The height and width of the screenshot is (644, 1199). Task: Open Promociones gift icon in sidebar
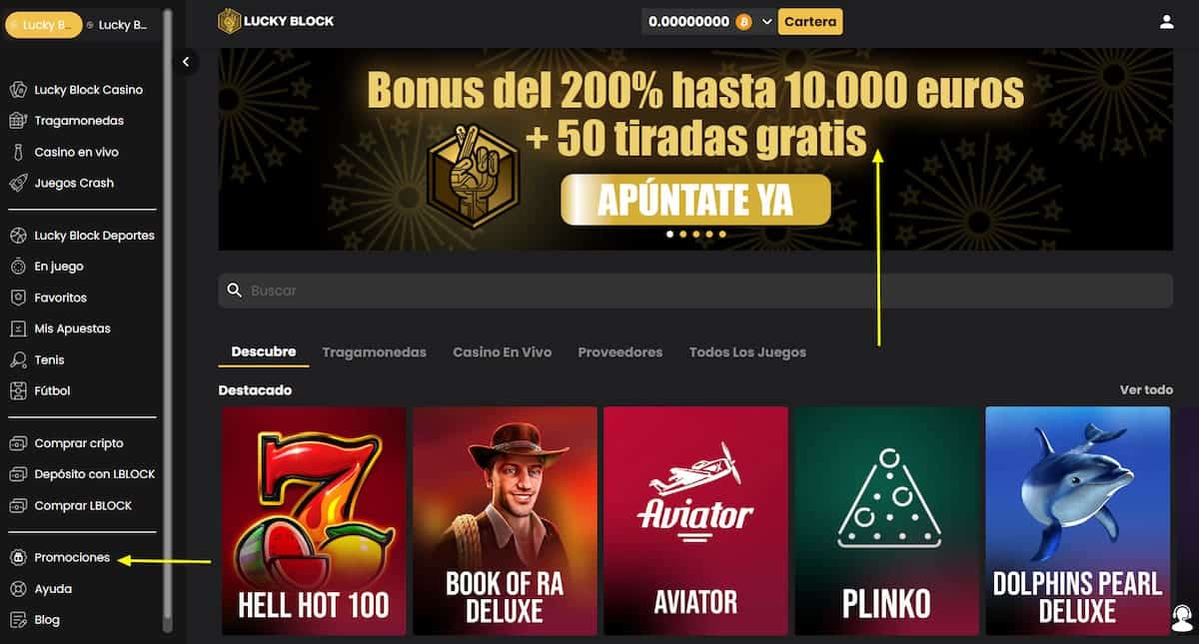click(17, 557)
